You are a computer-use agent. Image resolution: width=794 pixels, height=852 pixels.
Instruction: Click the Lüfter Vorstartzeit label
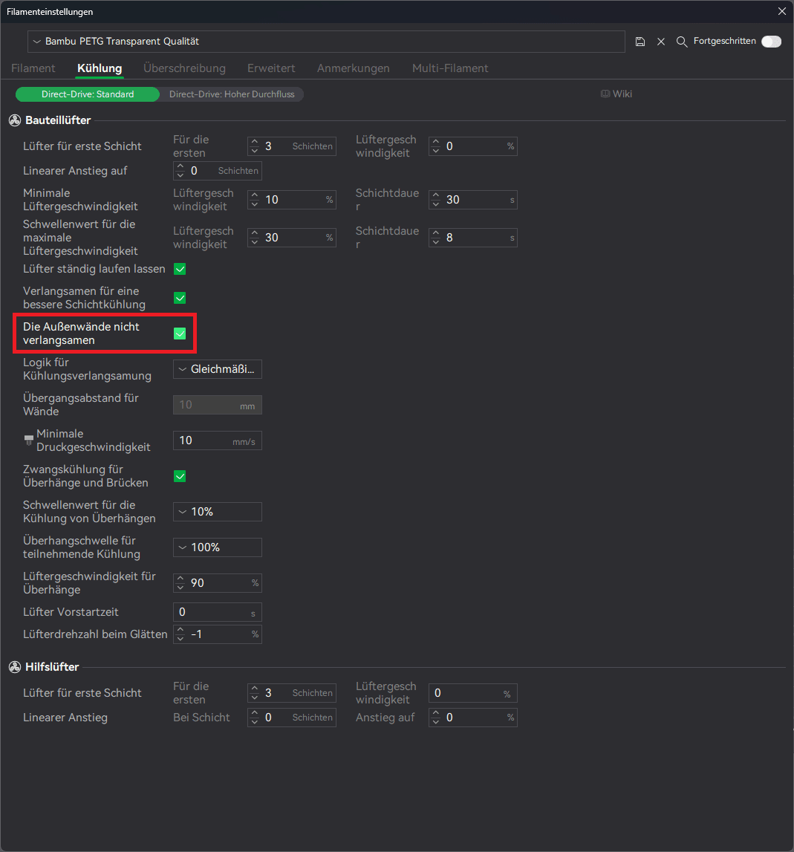(x=71, y=612)
